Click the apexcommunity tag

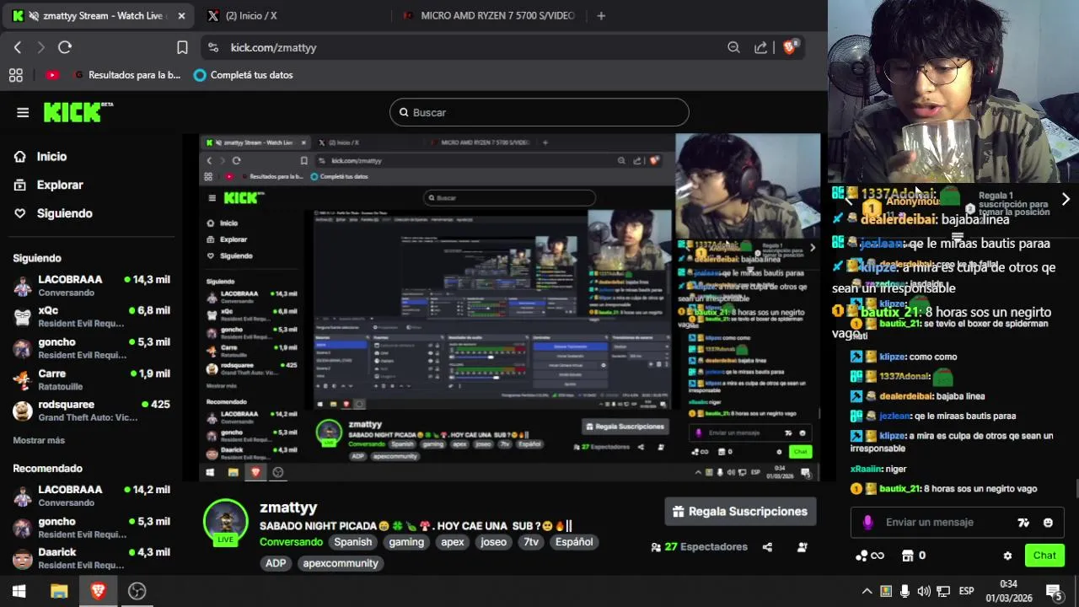click(341, 563)
